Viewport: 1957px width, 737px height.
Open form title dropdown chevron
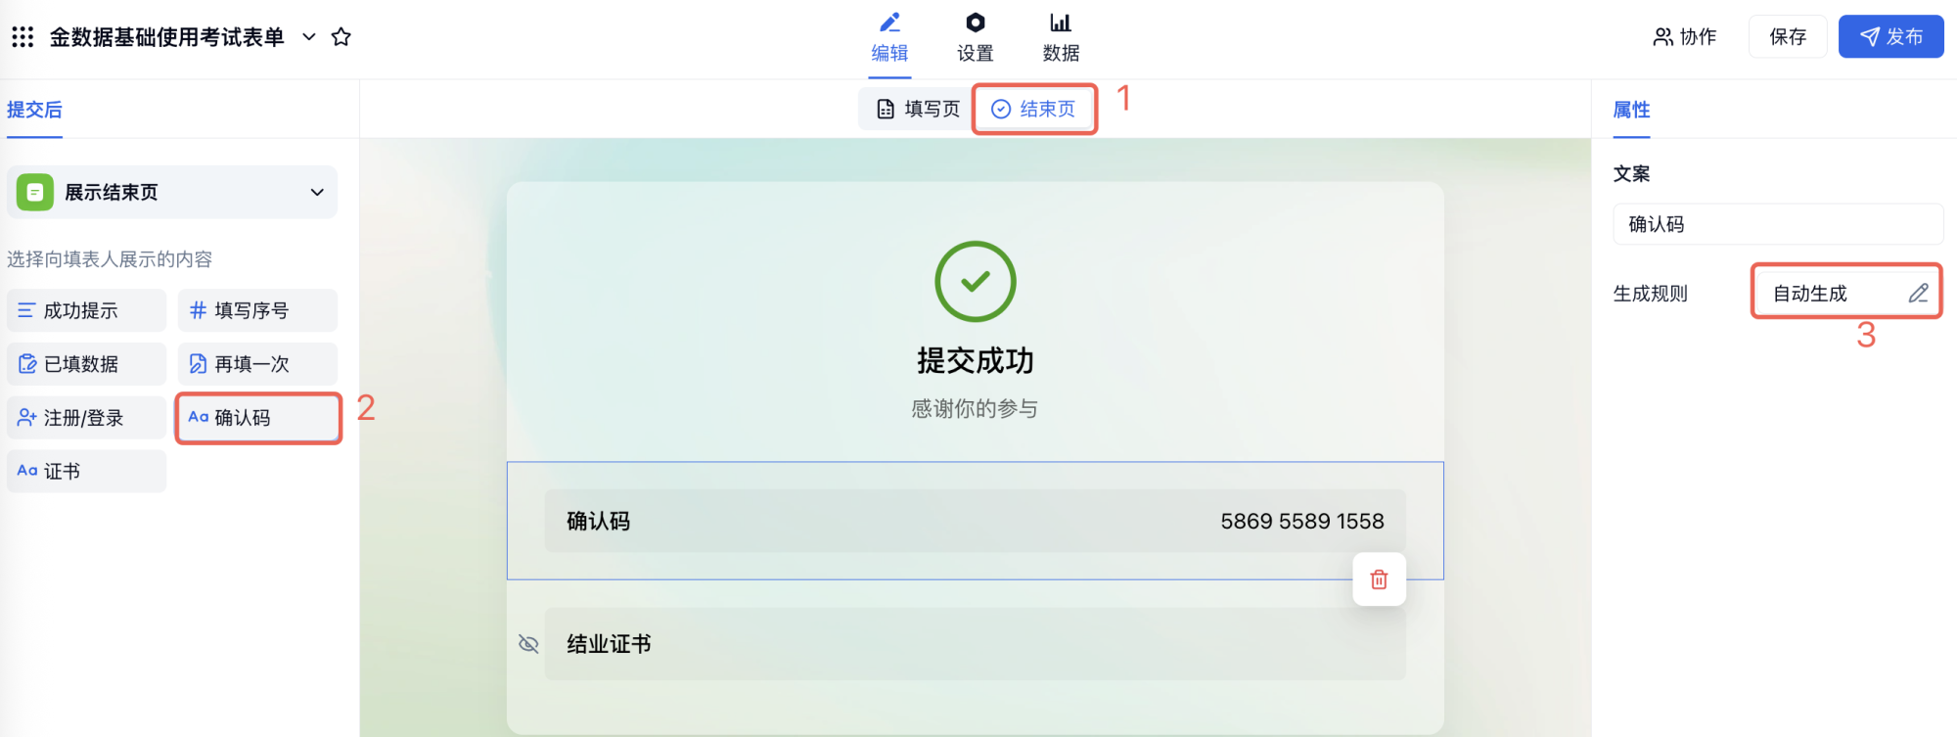click(x=309, y=37)
